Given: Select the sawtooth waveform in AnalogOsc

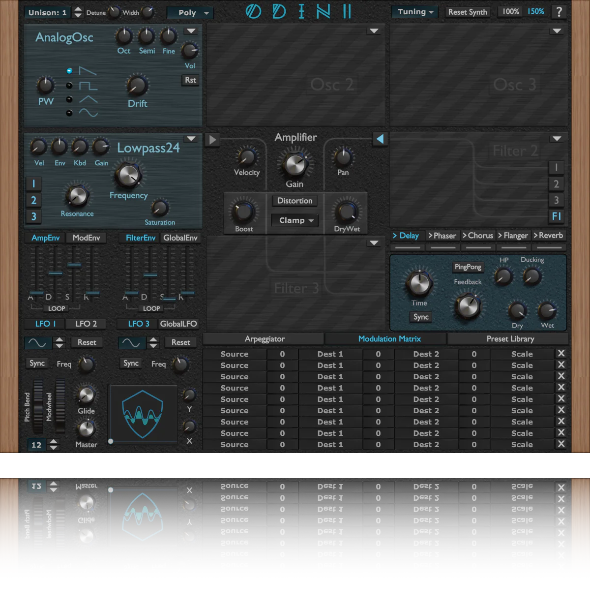Looking at the screenshot, I should coord(69,71).
